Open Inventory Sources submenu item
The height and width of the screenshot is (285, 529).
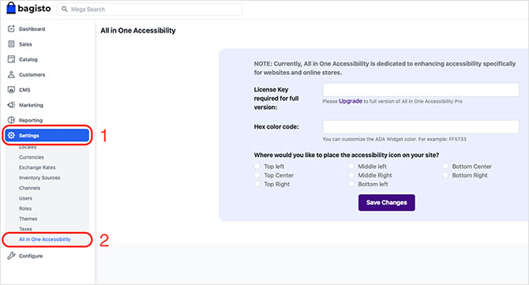(x=39, y=178)
